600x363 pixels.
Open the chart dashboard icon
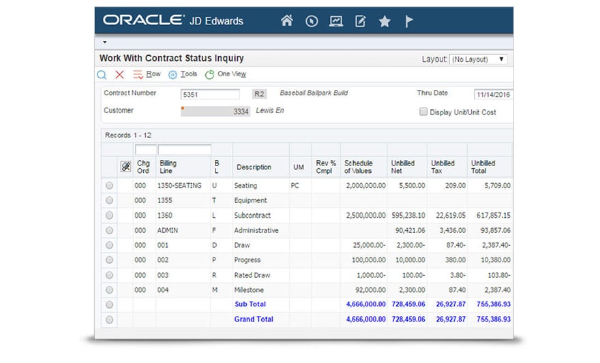coord(335,21)
